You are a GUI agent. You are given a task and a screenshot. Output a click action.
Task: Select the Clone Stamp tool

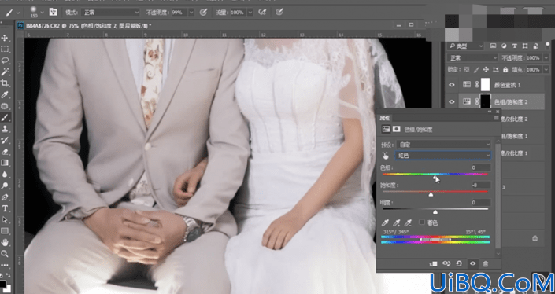[5, 129]
